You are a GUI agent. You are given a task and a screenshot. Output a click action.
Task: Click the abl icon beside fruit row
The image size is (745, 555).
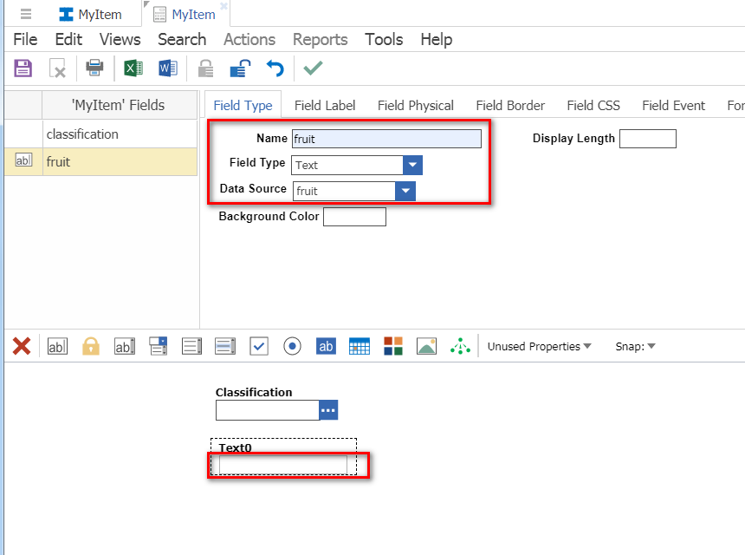click(x=23, y=160)
